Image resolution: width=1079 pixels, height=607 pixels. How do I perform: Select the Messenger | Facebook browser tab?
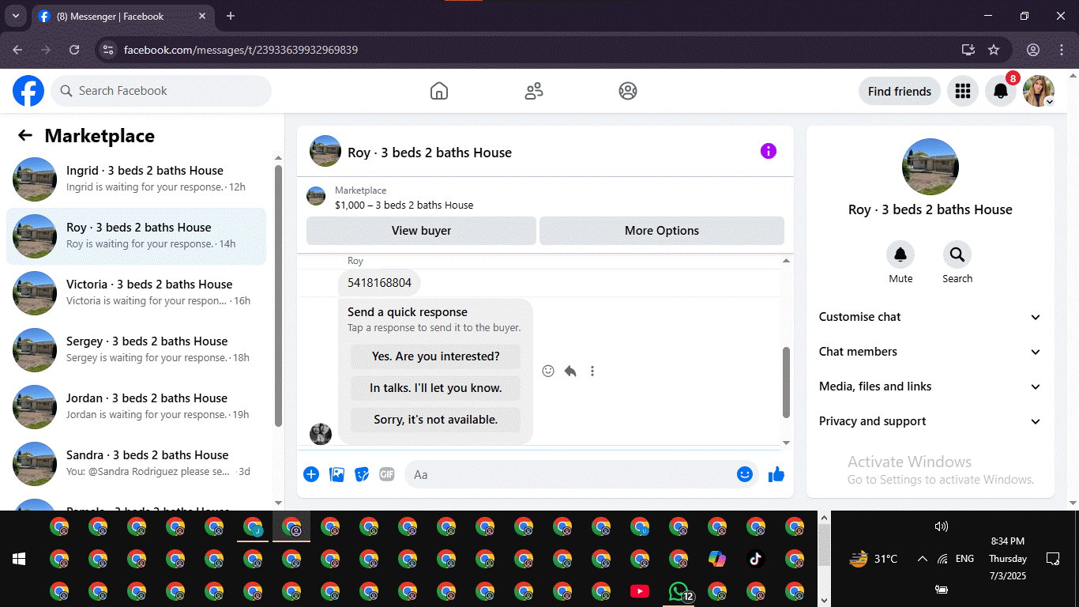point(123,16)
